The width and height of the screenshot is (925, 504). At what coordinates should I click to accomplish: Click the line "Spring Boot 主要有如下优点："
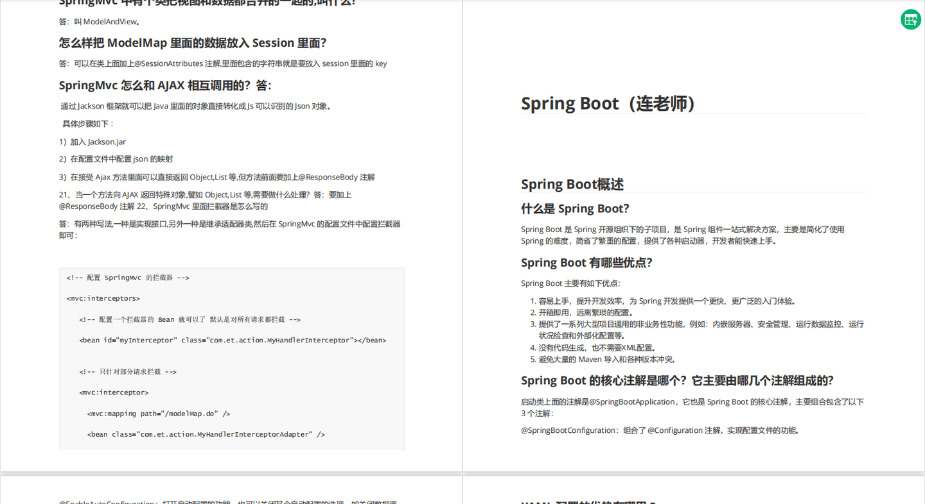click(571, 283)
